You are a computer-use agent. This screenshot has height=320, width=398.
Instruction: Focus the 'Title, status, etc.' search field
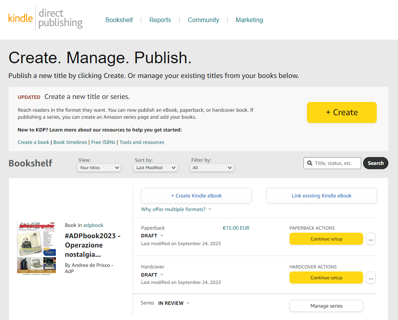pyautogui.click(x=332, y=163)
